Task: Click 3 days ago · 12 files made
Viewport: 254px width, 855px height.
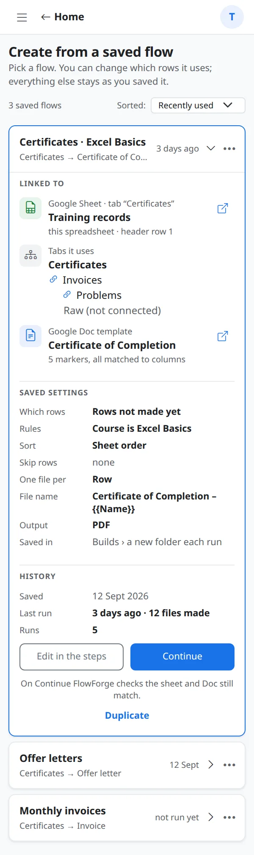Action: click(x=151, y=613)
